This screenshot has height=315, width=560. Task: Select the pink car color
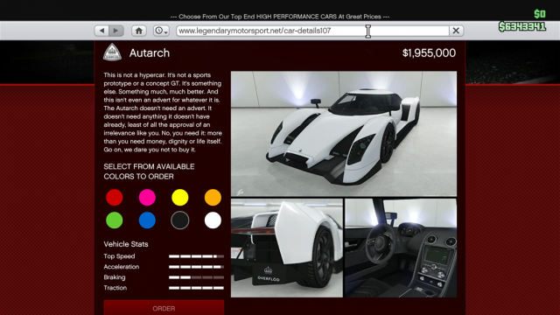coord(147,198)
